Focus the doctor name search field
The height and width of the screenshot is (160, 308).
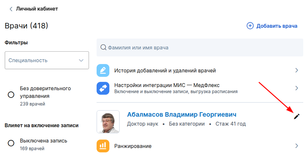(x=200, y=47)
